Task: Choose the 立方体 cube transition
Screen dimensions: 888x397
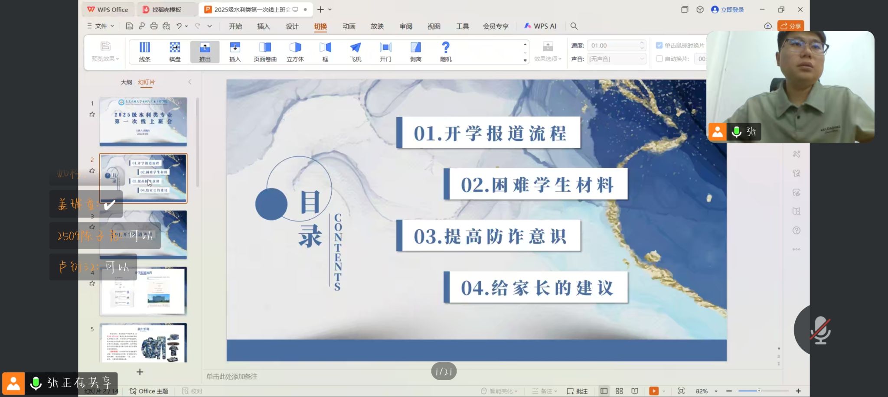Action: 295,52
